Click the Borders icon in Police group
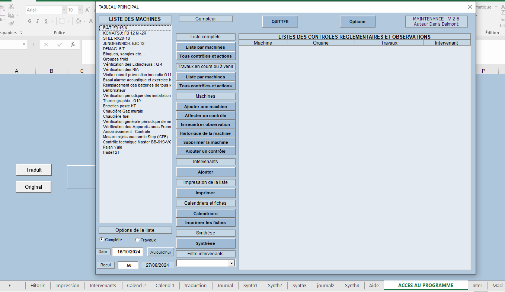 pos(62,21)
